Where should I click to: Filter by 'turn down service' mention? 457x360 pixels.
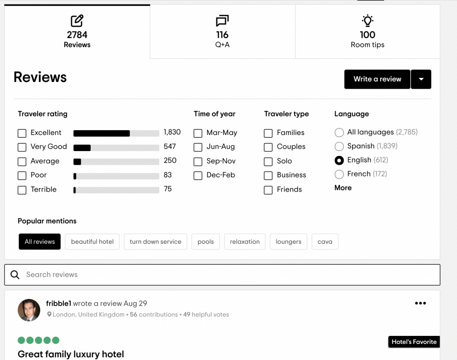tap(155, 241)
